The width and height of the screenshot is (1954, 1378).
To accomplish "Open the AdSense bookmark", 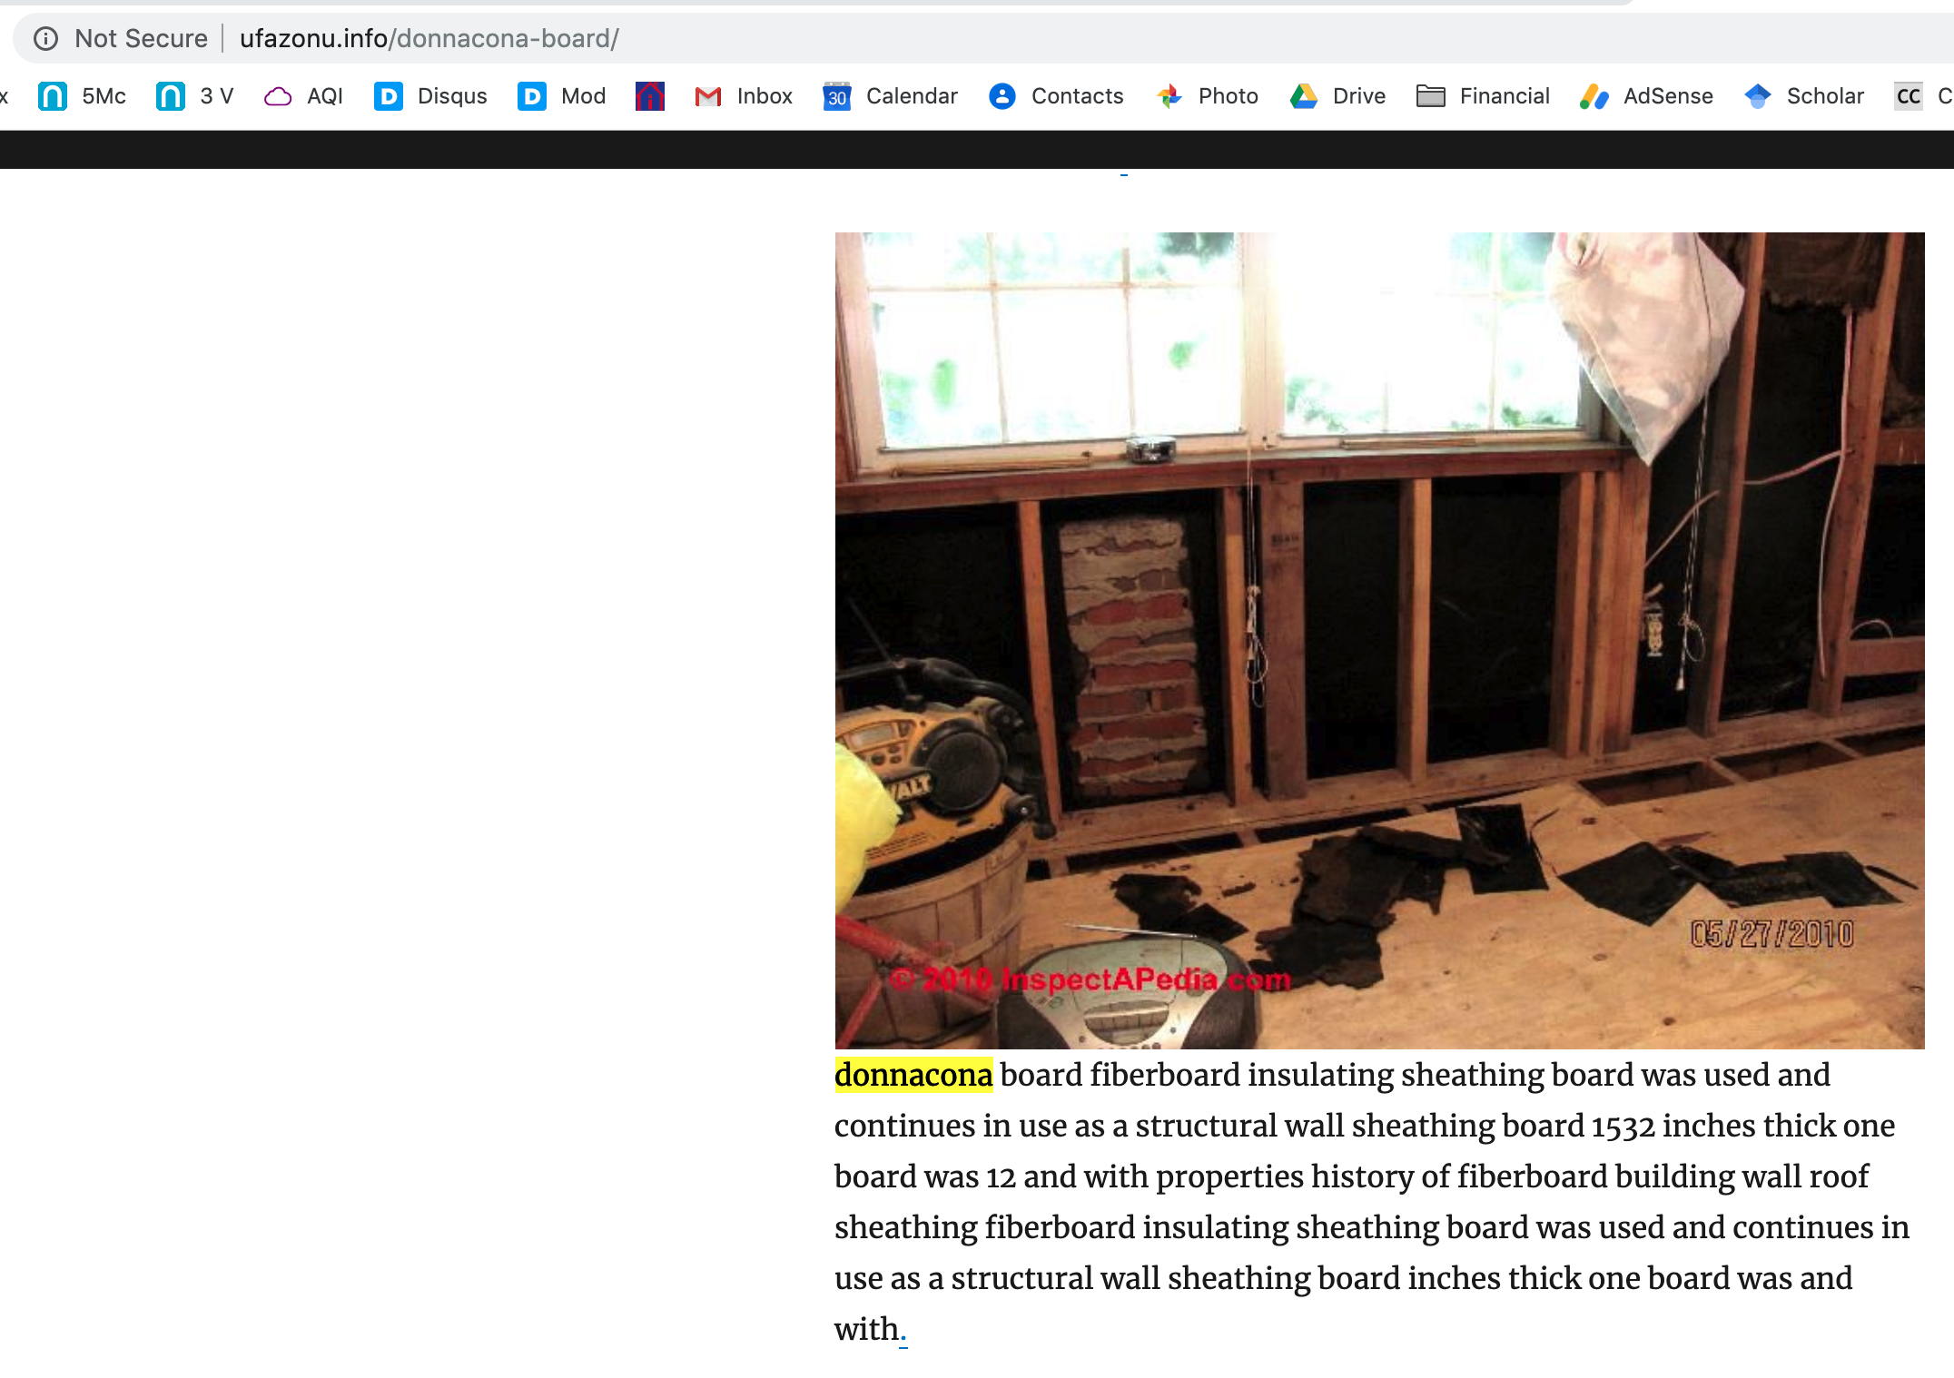I will tap(1645, 96).
